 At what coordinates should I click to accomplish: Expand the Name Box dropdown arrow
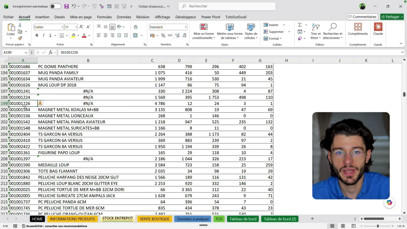(x=26, y=52)
